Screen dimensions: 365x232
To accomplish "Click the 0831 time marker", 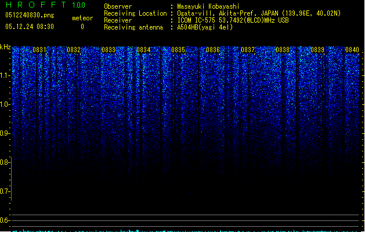I will point(39,50).
